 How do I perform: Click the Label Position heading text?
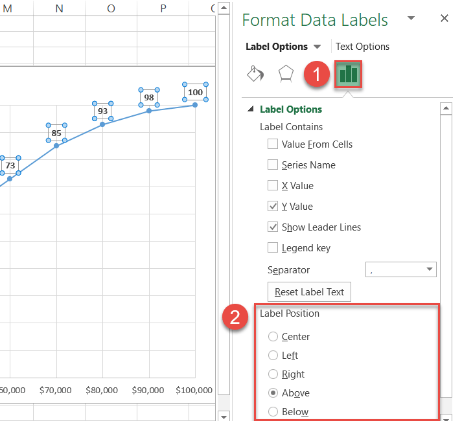pos(290,313)
